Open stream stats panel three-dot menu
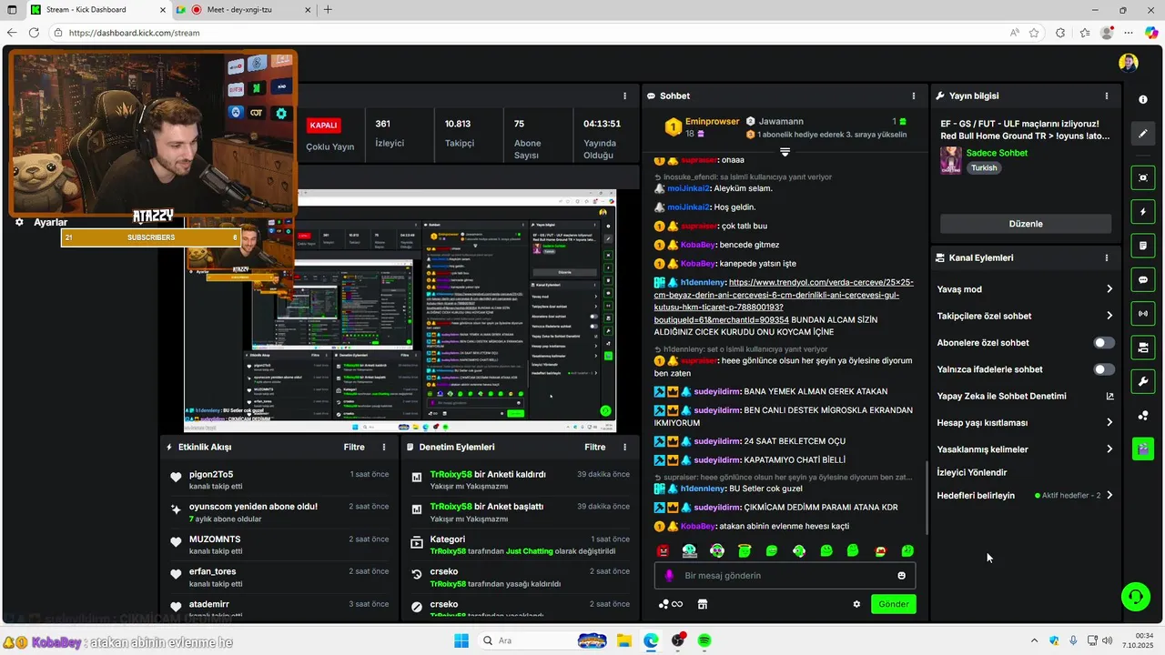The image size is (1165, 655). click(624, 96)
